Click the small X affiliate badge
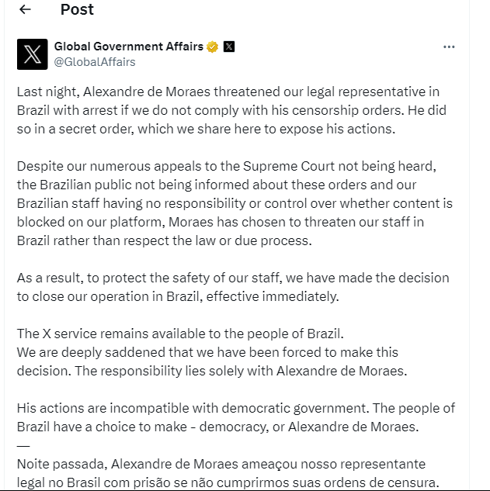The height and width of the screenshot is (491, 490). [x=229, y=47]
